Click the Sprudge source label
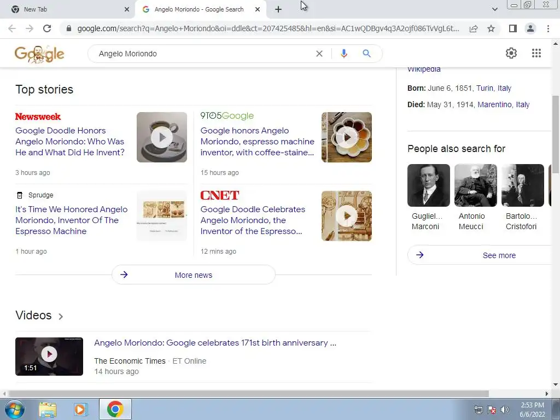Viewport: 560px width, 420px height. [x=40, y=195]
